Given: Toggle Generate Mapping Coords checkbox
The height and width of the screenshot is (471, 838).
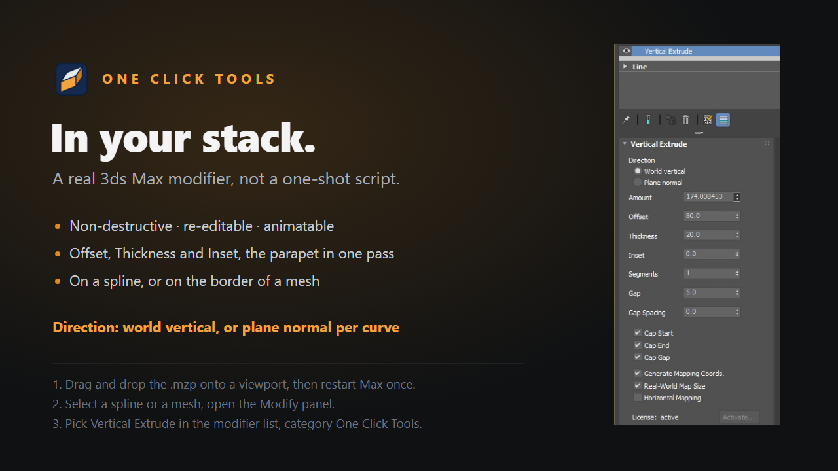Looking at the screenshot, I should point(638,373).
